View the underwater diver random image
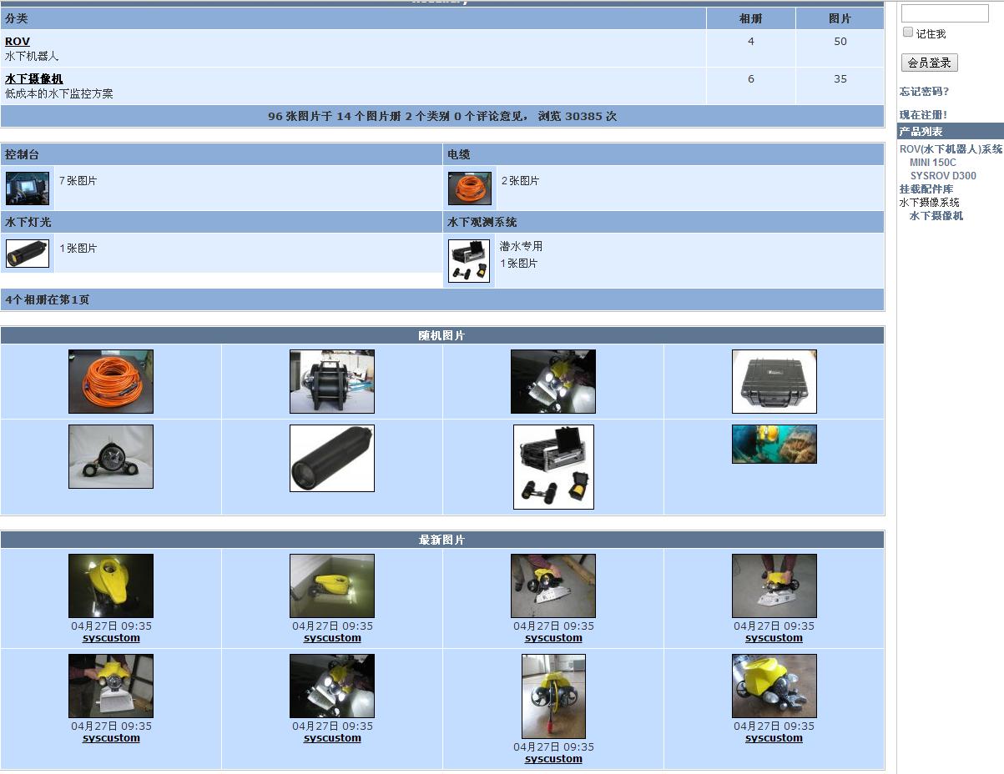This screenshot has height=774, width=1004. 774,444
